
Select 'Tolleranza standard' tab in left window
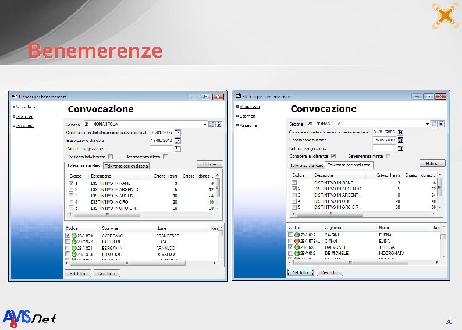(x=84, y=166)
